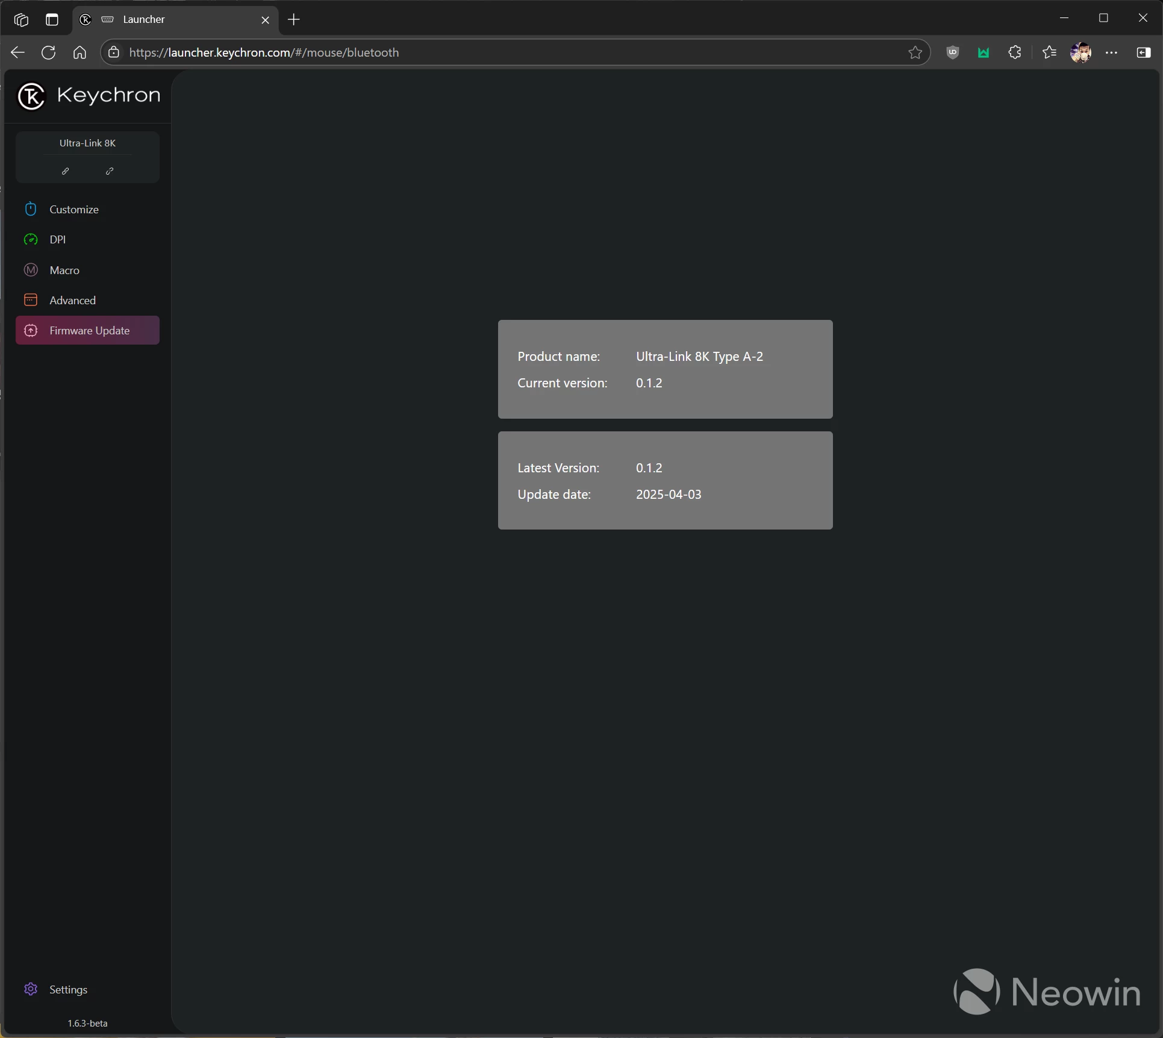
Task: Open the Favorites list icon
Action: tap(1049, 52)
